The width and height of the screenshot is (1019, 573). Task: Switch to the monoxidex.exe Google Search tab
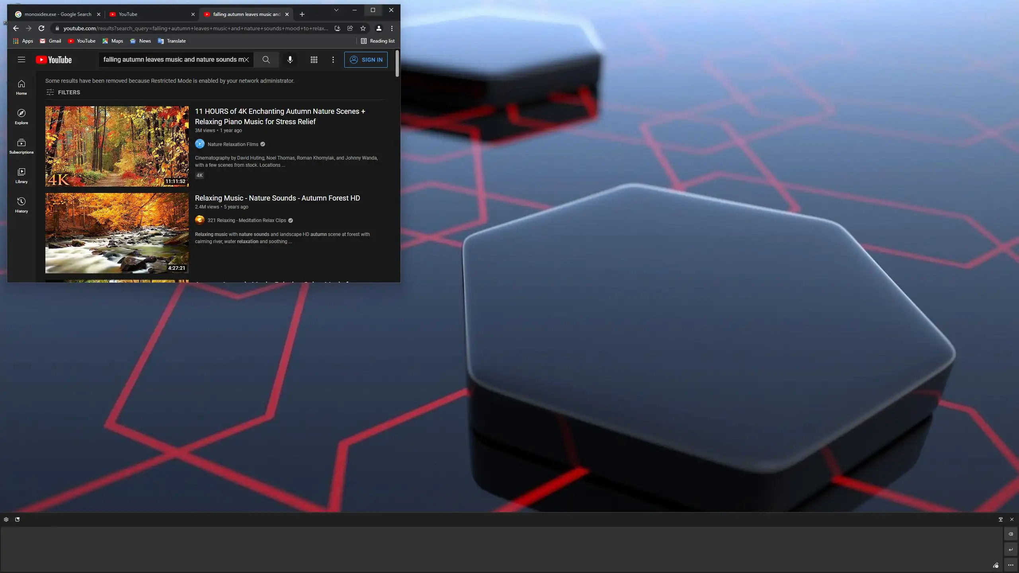coord(58,14)
